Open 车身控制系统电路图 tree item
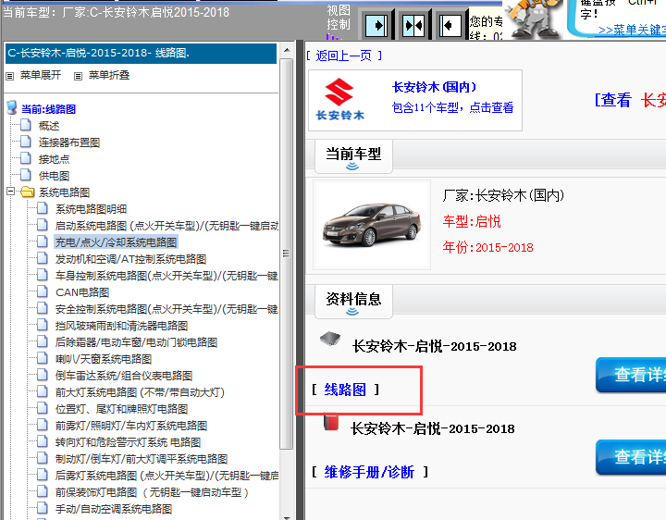The width and height of the screenshot is (666, 520). 166,276
